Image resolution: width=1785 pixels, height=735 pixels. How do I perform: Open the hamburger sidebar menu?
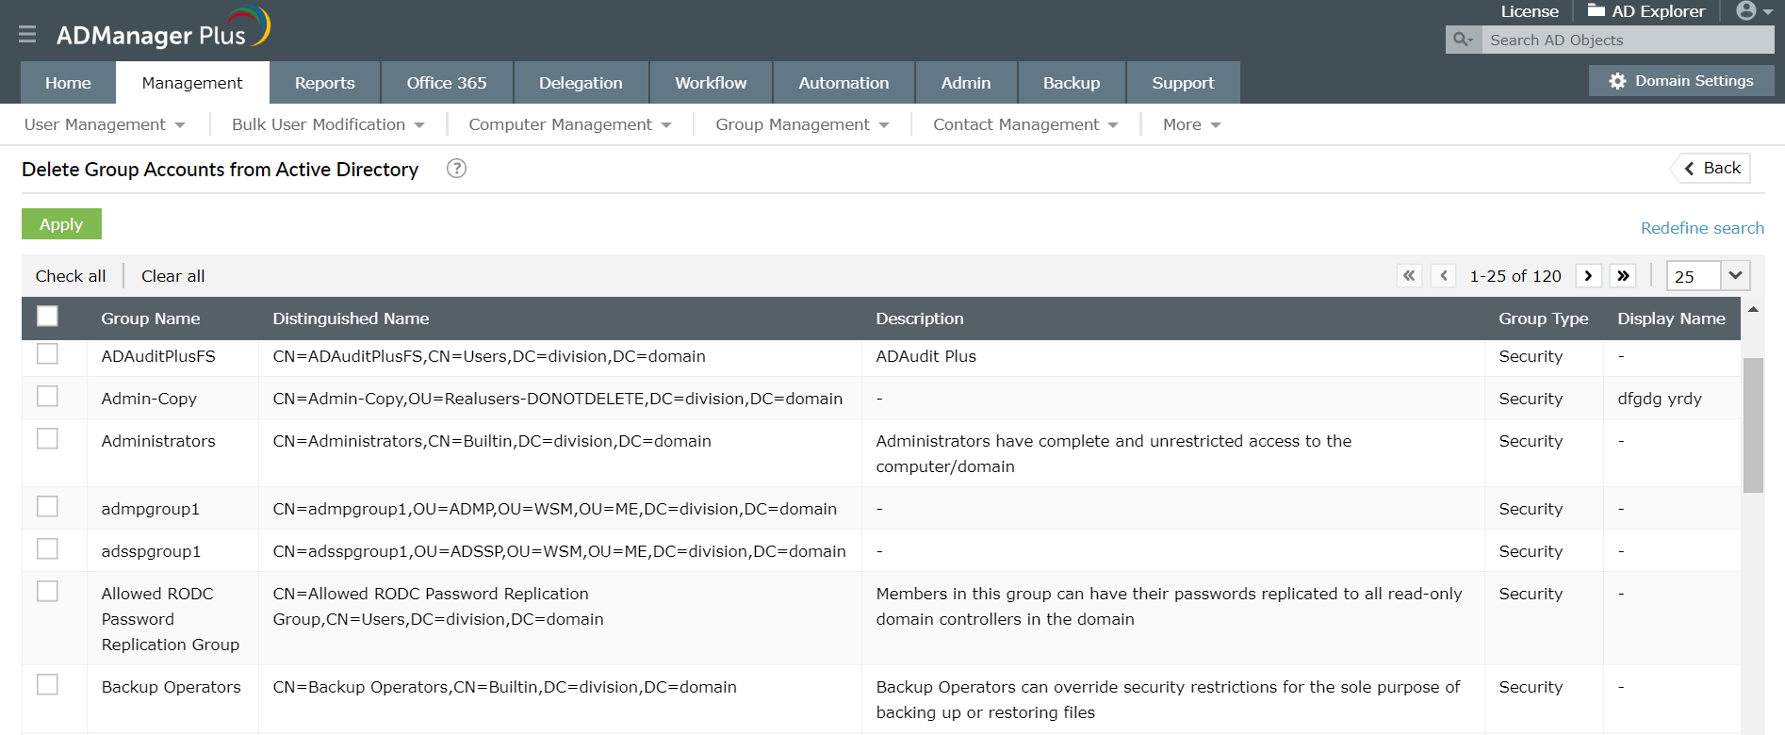tap(27, 35)
